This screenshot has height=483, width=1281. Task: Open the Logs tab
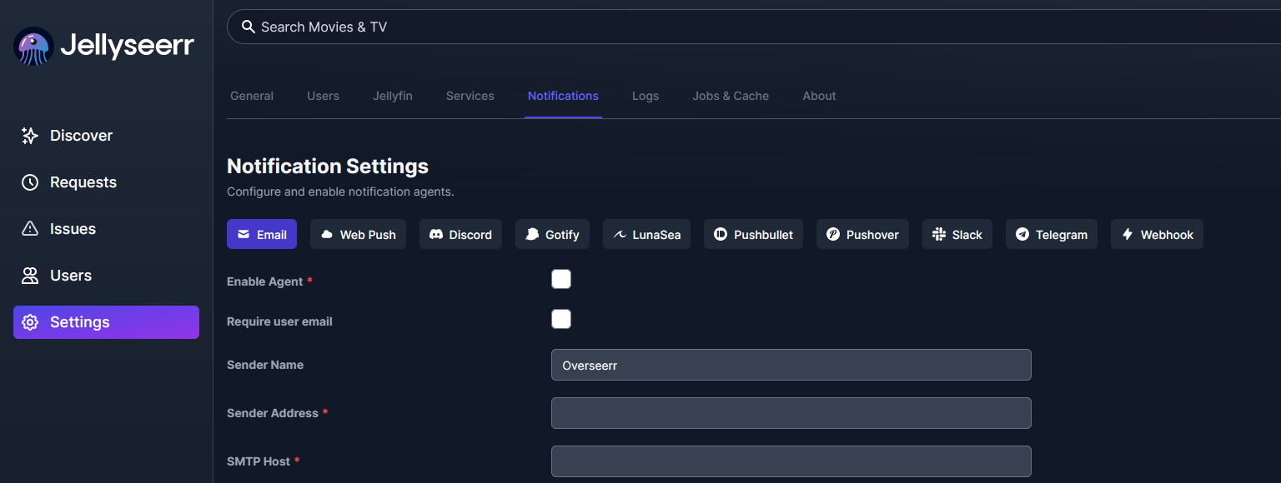tap(646, 96)
